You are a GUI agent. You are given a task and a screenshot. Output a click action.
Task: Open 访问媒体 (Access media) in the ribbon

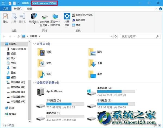pyautogui.click(x=34, y=18)
